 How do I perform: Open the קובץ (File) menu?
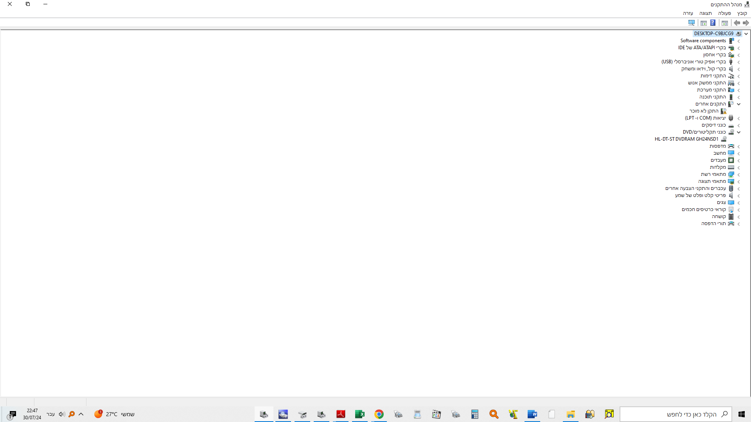pos(742,13)
